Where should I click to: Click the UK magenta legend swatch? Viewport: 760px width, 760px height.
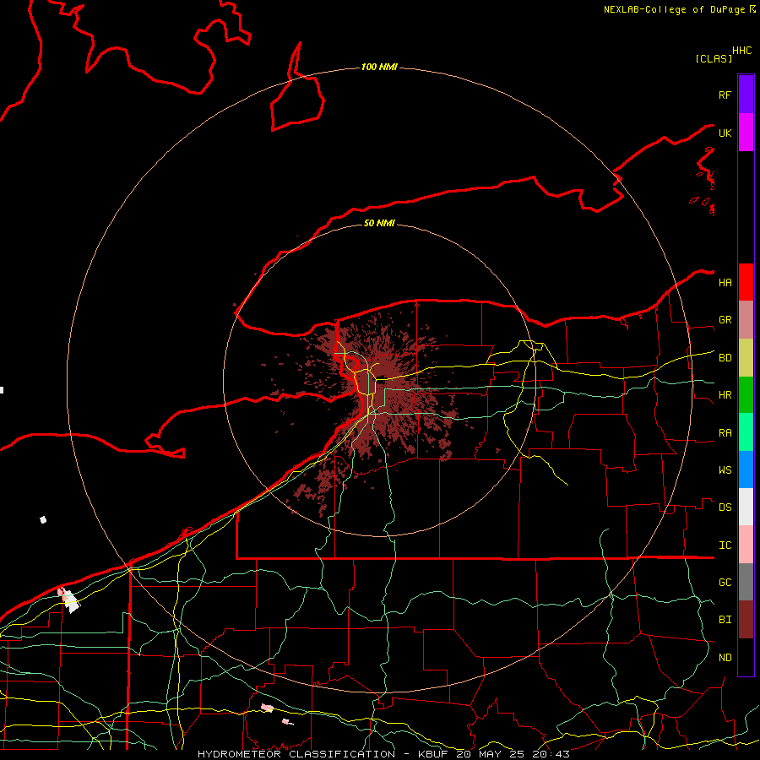click(x=746, y=133)
